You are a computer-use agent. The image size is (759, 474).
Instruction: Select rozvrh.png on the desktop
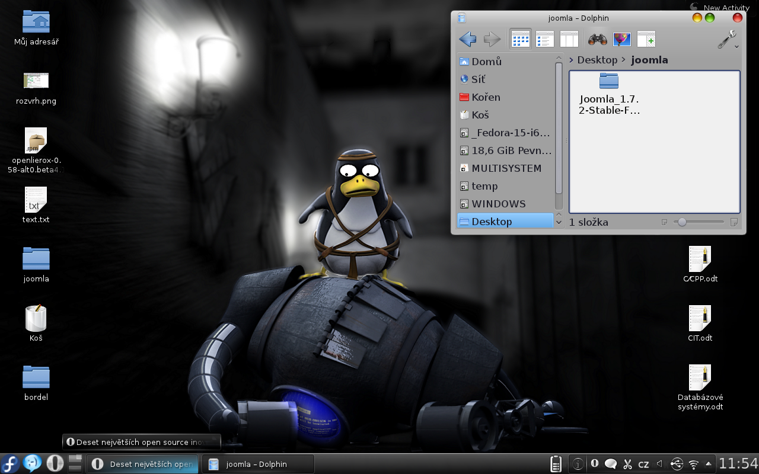tap(36, 87)
